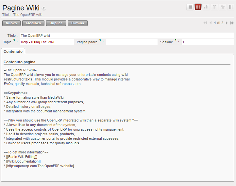Jump to first record arrow
Screen dimensions: 236x186
click(205, 23)
